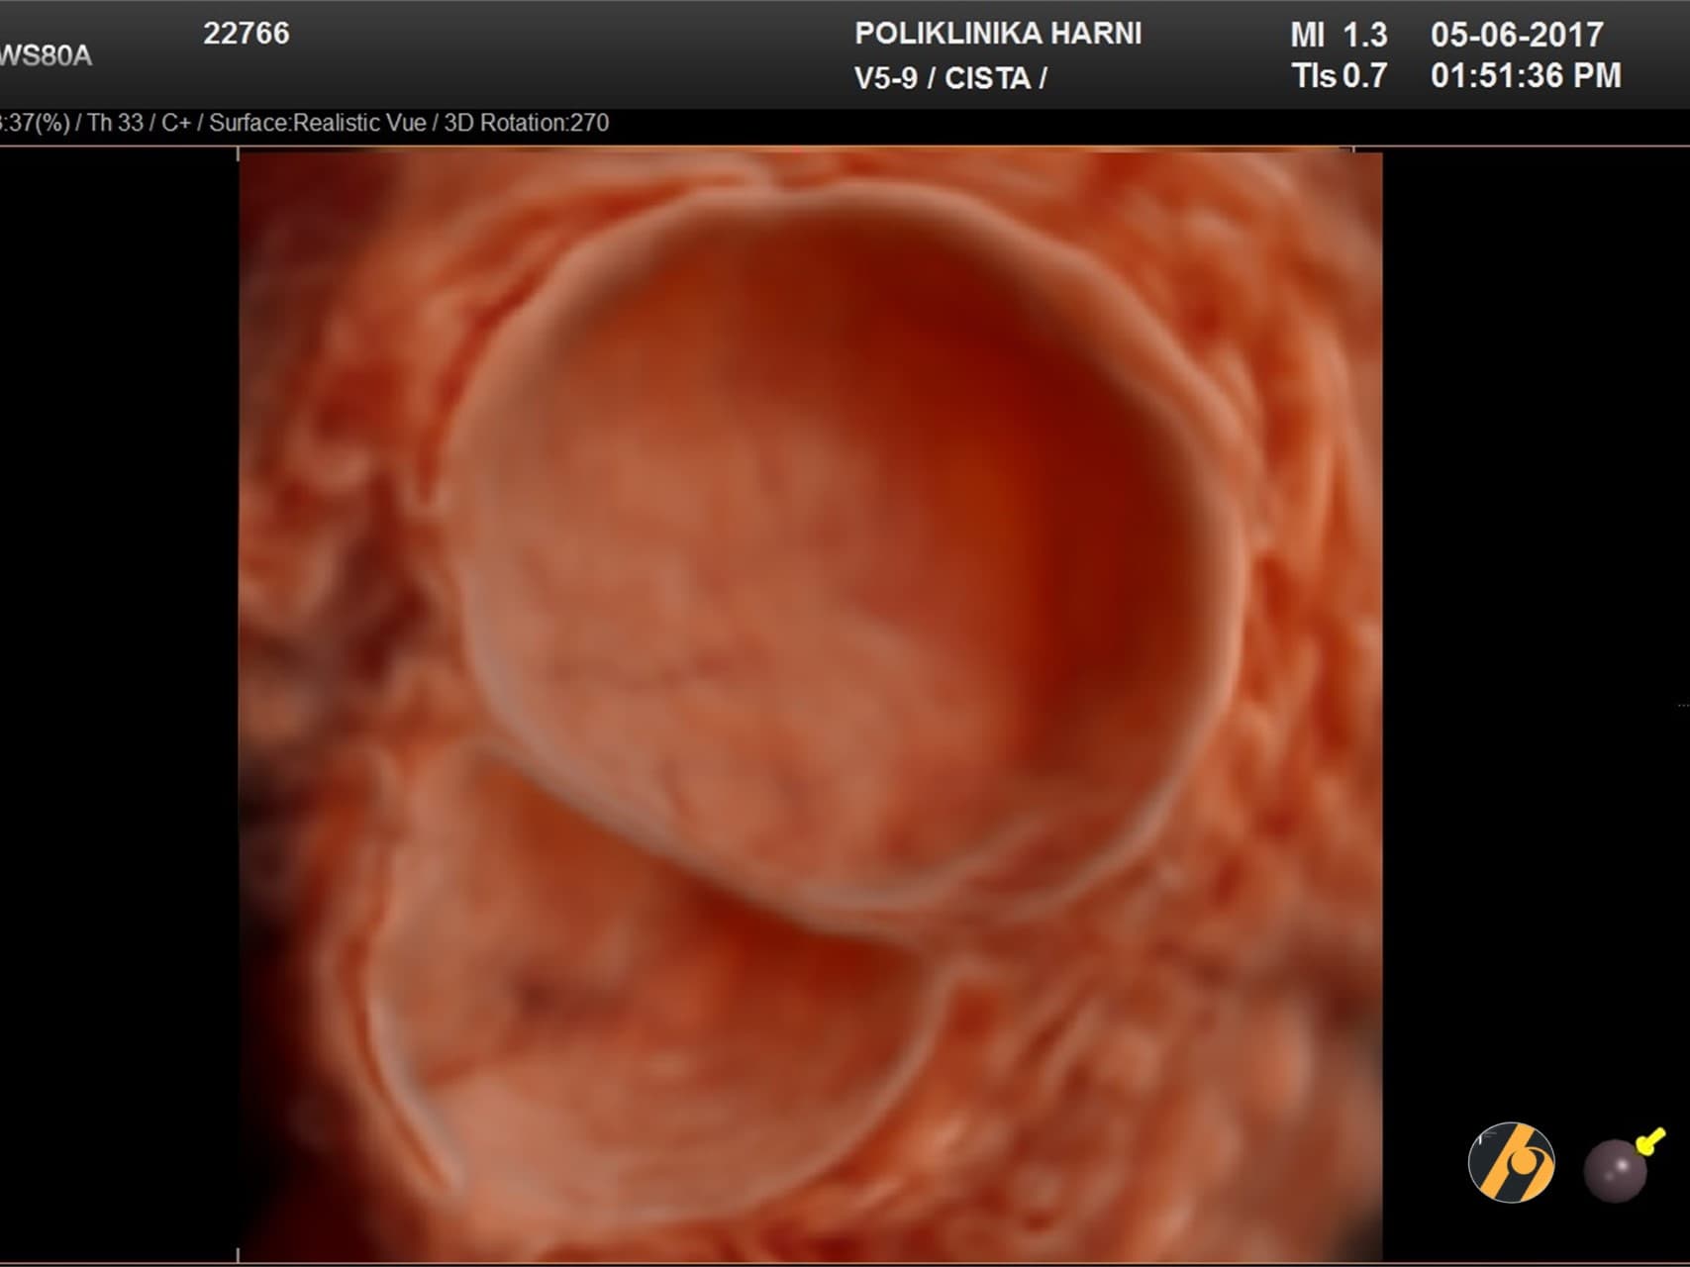Click the POLIKLINIKA HARNI clinic name
This screenshot has width=1690, height=1267.
tap(997, 34)
